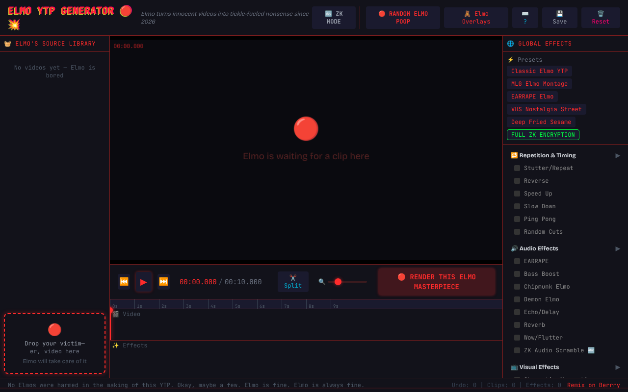Image resolution: width=628 pixels, height=392 pixels.
Task: Click the red playhead on the timeline
Action: [111, 324]
